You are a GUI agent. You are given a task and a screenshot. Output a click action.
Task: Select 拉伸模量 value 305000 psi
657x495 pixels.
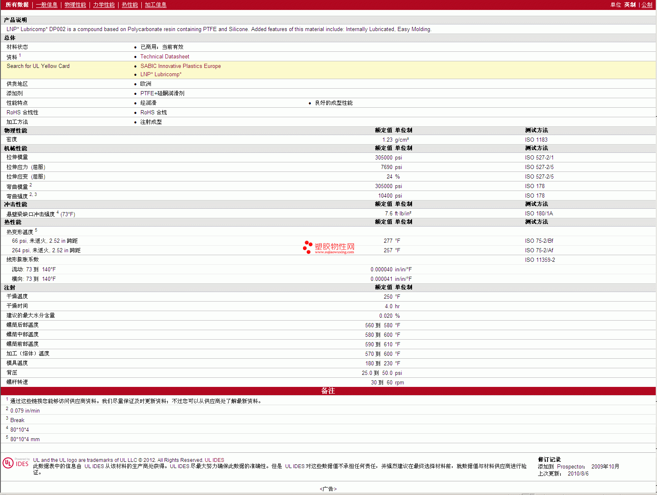coord(388,157)
